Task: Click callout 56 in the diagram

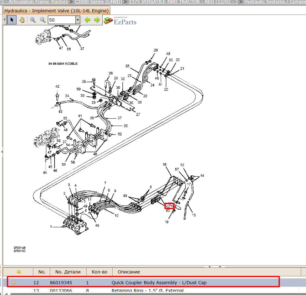Action: 73,162
